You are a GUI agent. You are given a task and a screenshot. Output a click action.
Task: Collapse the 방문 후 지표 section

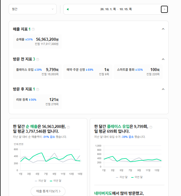163,89
